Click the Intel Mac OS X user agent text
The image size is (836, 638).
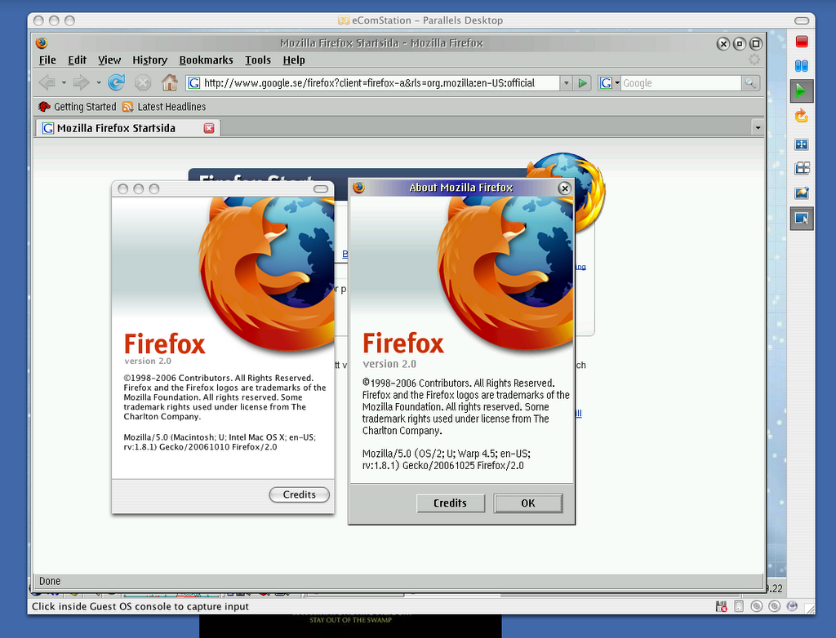coord(220,442)
